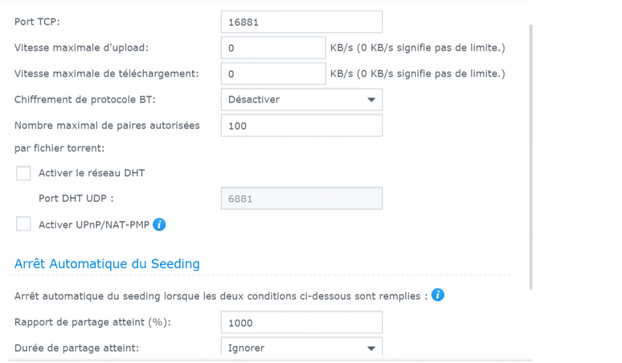Click the info icon beside UPnP/NAT-PMP

[159, 225]
